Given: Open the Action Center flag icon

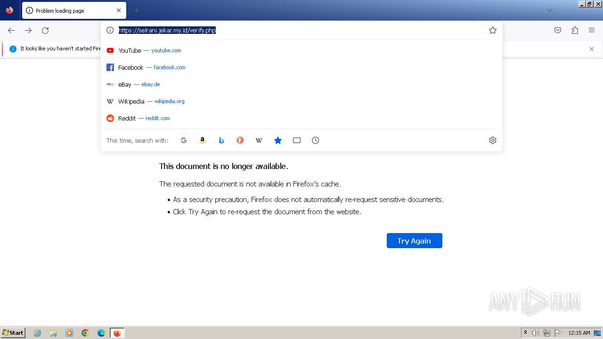Looking at the screenshot, I should pos(558,333).
